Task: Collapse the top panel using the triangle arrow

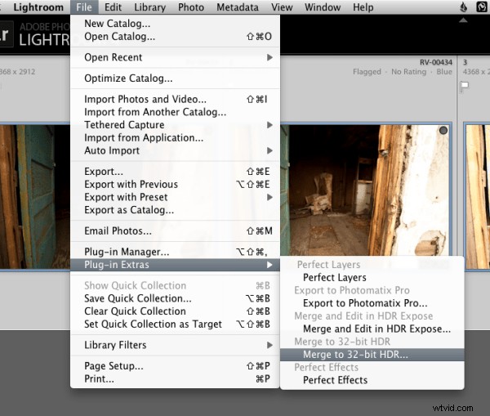Action: (x=463, y=20)
